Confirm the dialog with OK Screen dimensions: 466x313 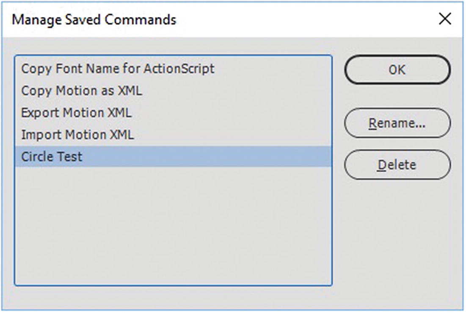pyautogui.click(x=397, y=70)
